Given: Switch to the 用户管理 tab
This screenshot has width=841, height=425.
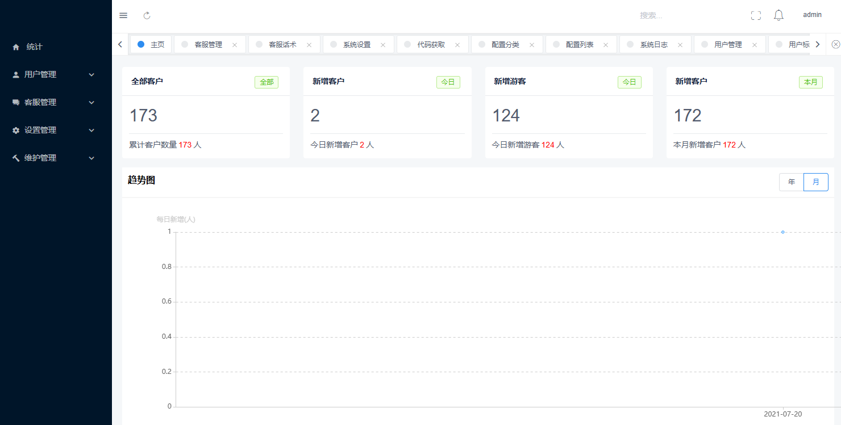Looking at the screenshot, I should 728,44.
